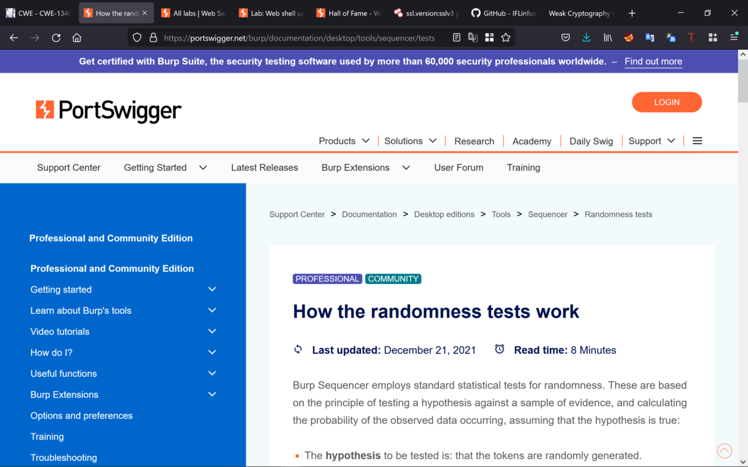The height and width of the screenshot is (467, 748).
Task: Open the Academy nav link
Action: coord(532,141)
